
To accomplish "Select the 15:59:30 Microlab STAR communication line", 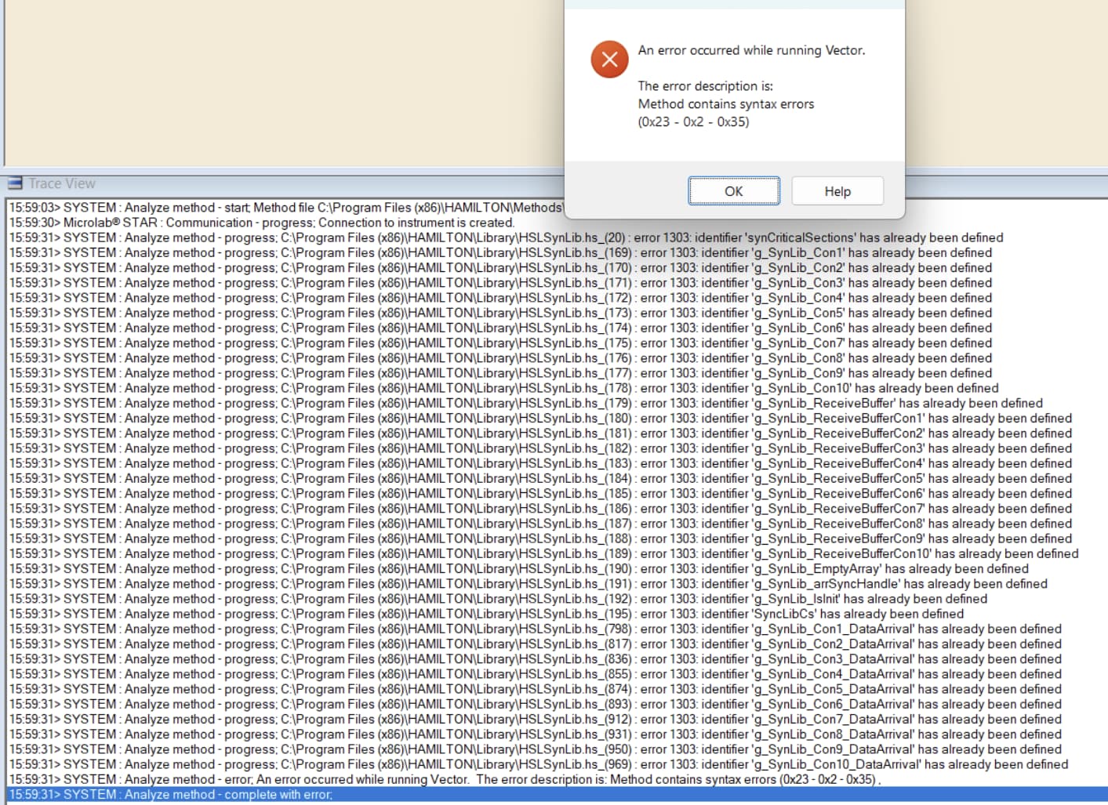I will tap(262, 223).
